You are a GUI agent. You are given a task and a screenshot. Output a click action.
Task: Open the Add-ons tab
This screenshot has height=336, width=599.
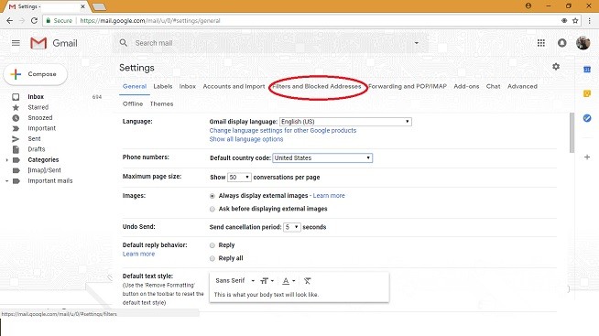pos(466,86)
